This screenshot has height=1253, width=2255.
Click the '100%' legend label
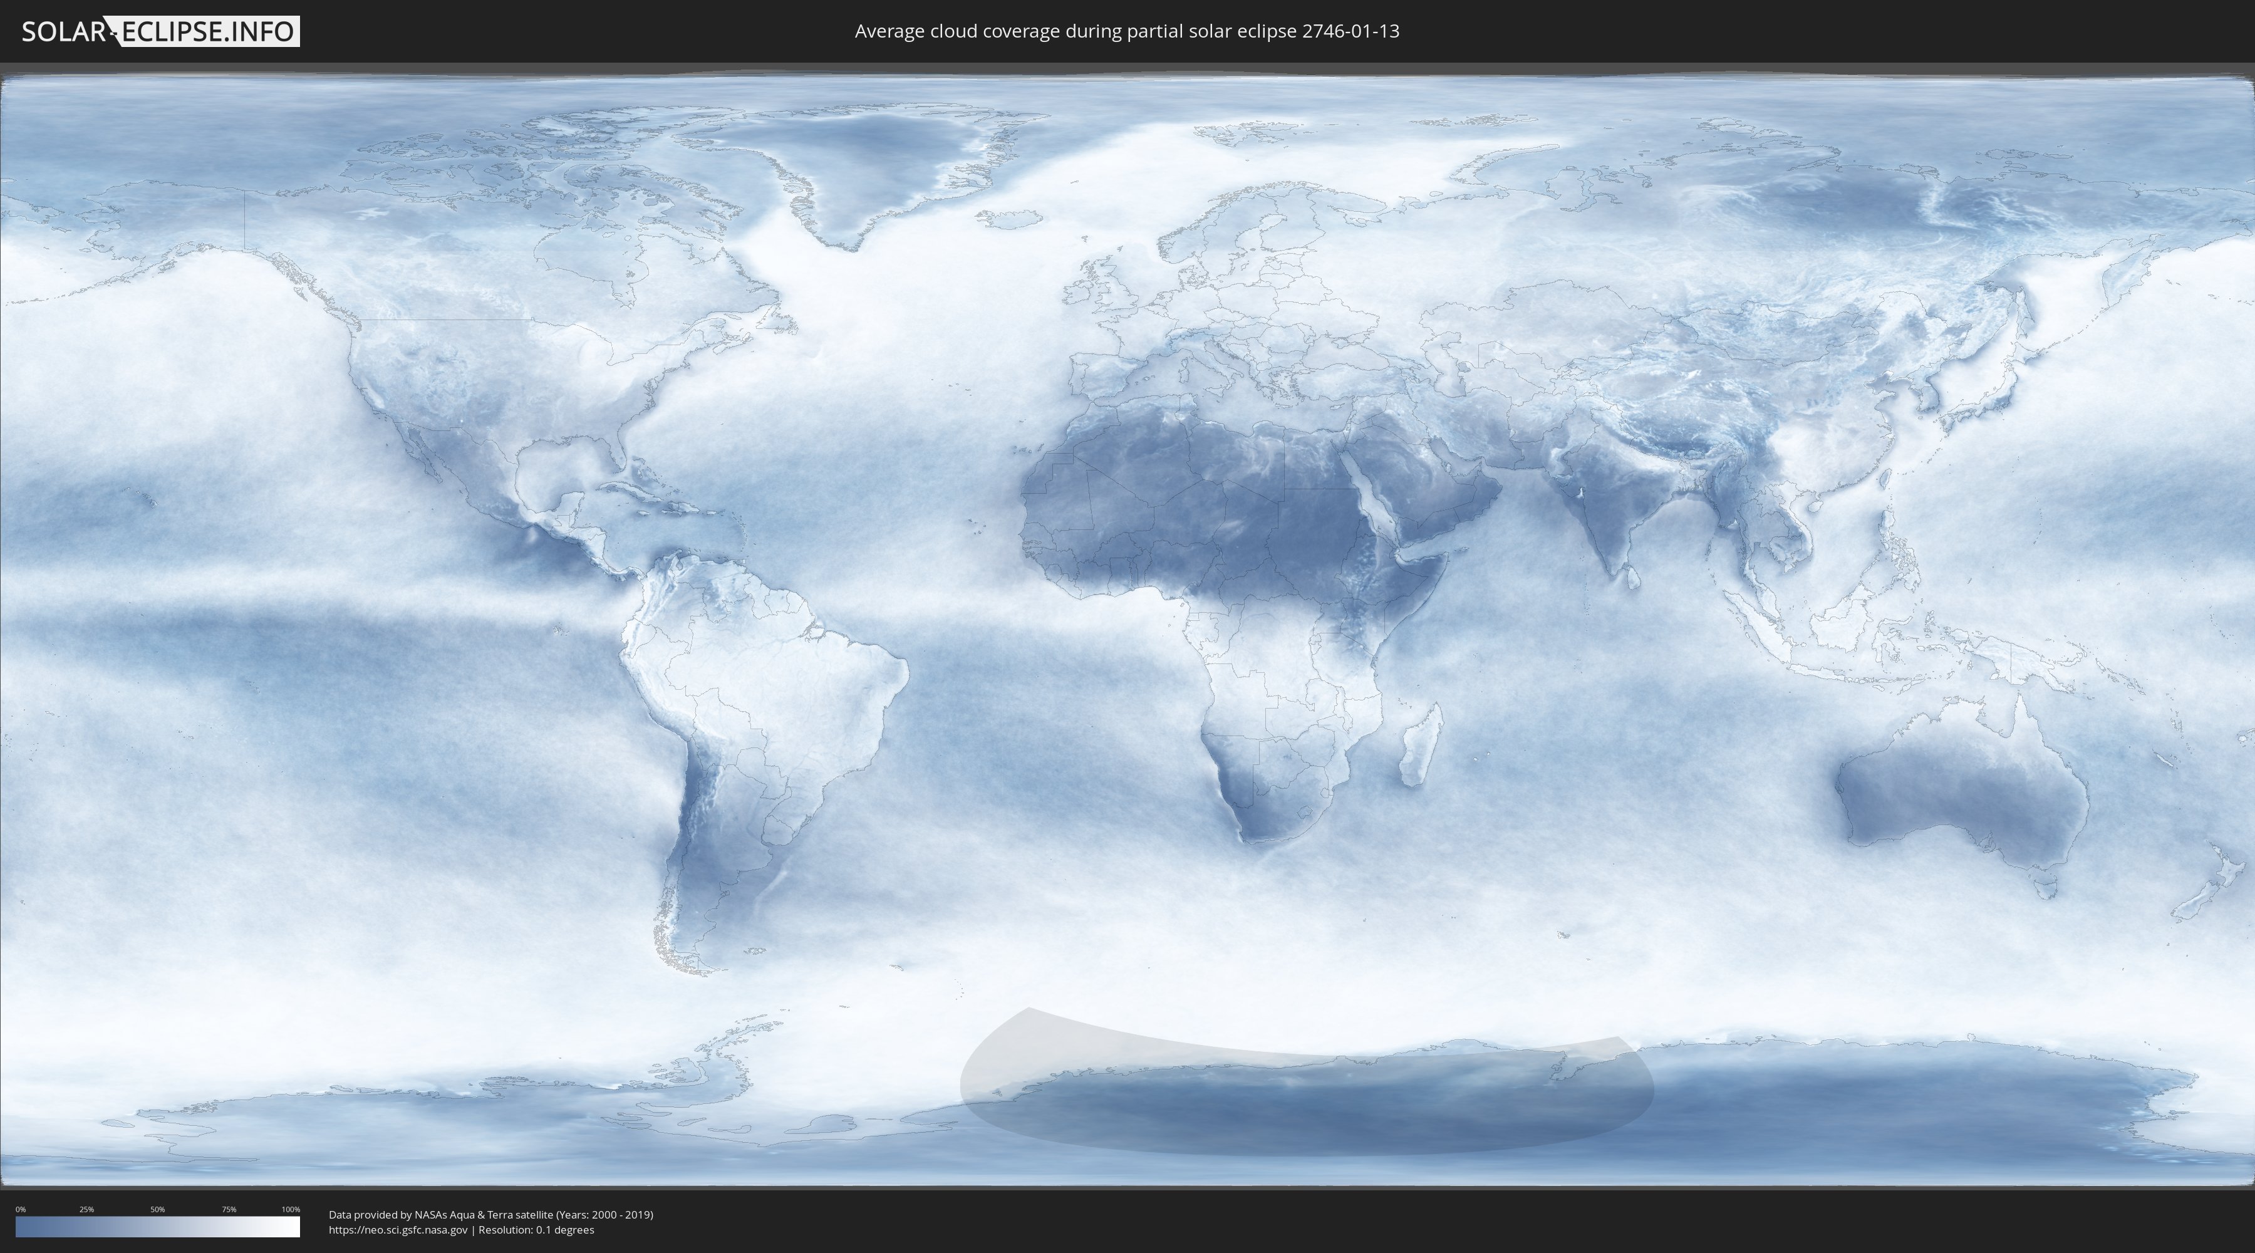(291, 1209)
